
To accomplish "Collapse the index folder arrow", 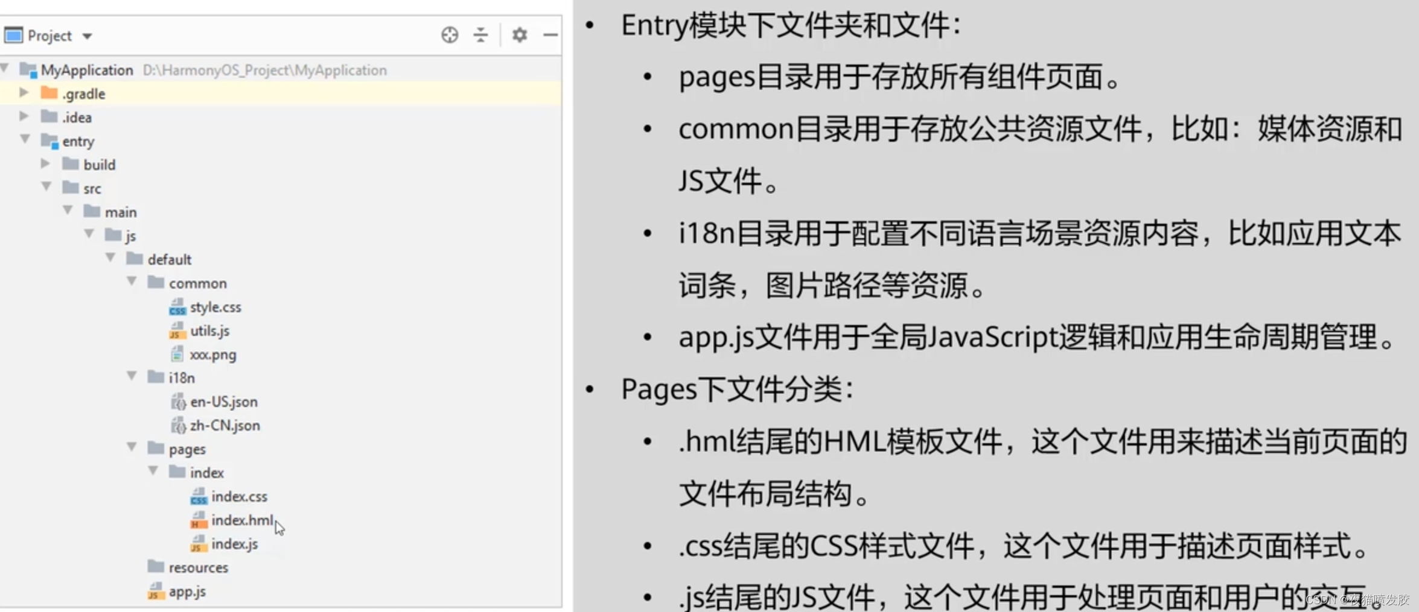I will click(x=153, y=471).
